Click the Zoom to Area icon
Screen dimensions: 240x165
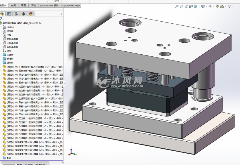pyautogui.click(x=182, y=6)
